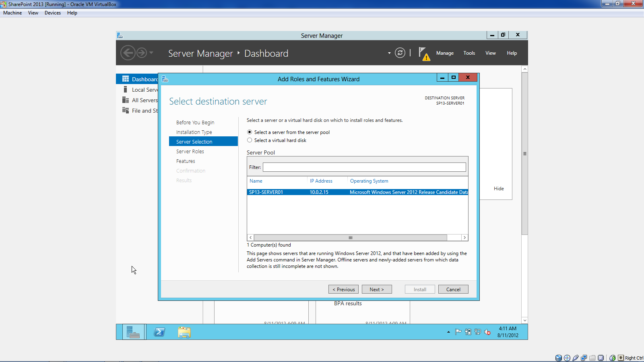Image resolution: width=644 pixels, height=362 pixels.
Task: Sort by the Name column header
Action: point(256,181)
